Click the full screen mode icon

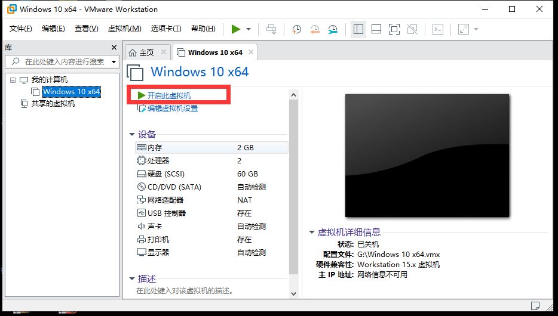tap(394, 29)
